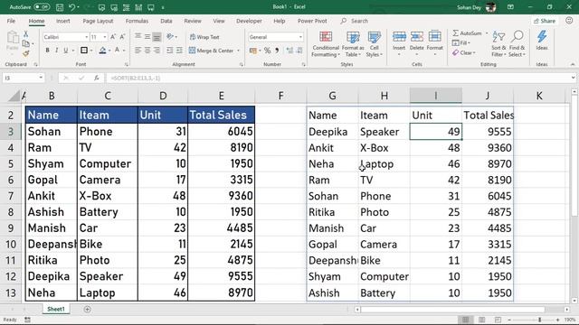Click the Insert Function fx icon
The width and height of the screenshot is (579, 325).
point(97,78)
